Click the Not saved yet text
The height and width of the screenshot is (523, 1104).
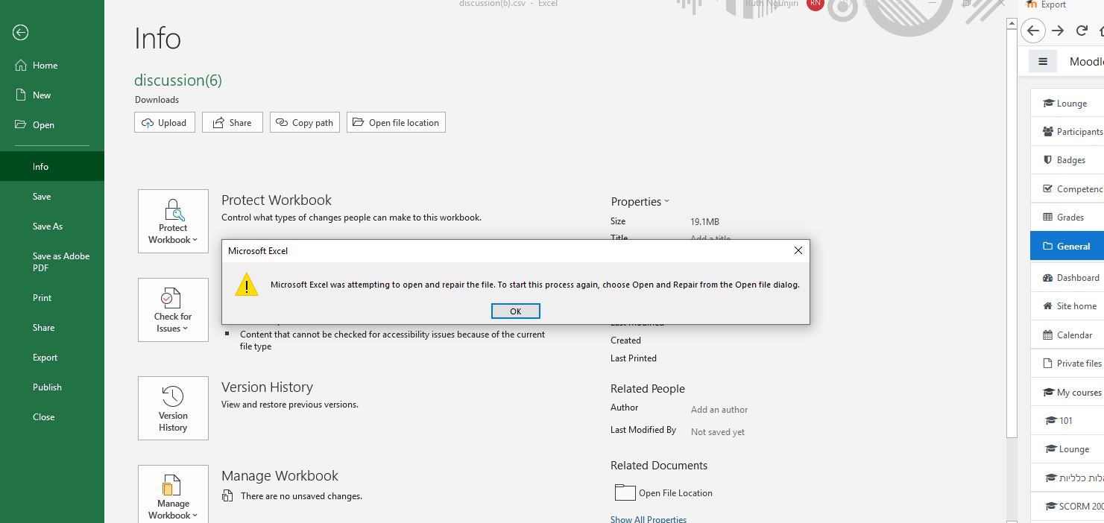point(717,432)
